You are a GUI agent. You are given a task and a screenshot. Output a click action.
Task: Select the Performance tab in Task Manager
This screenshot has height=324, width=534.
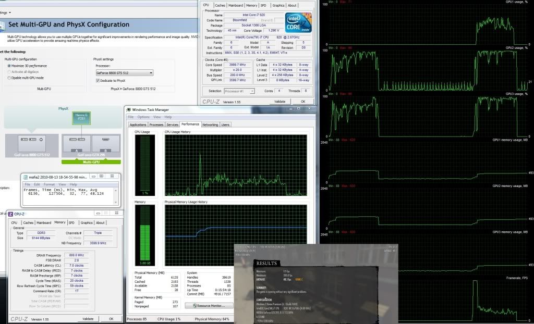click(190, 124)
